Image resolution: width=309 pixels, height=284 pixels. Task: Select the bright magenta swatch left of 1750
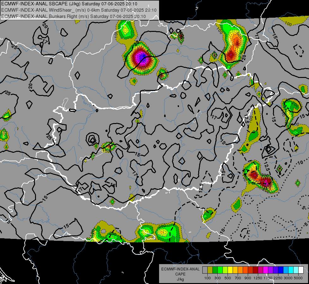pyautogui.click(x=266, y=270)
